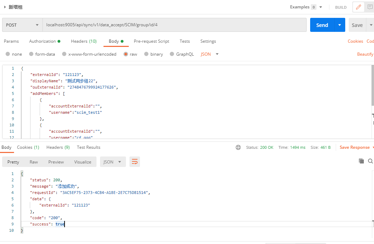
Task: Collapse the 新增组 request title arrow
Action: tap(5, 7)
